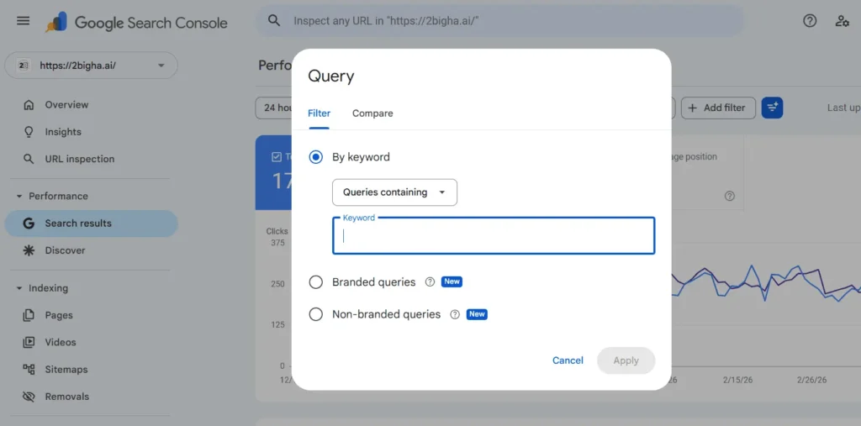The height and width of the screenshot is (426, 861).
Task: Click the blue filter options icon
Action: [x=772, y=108]
